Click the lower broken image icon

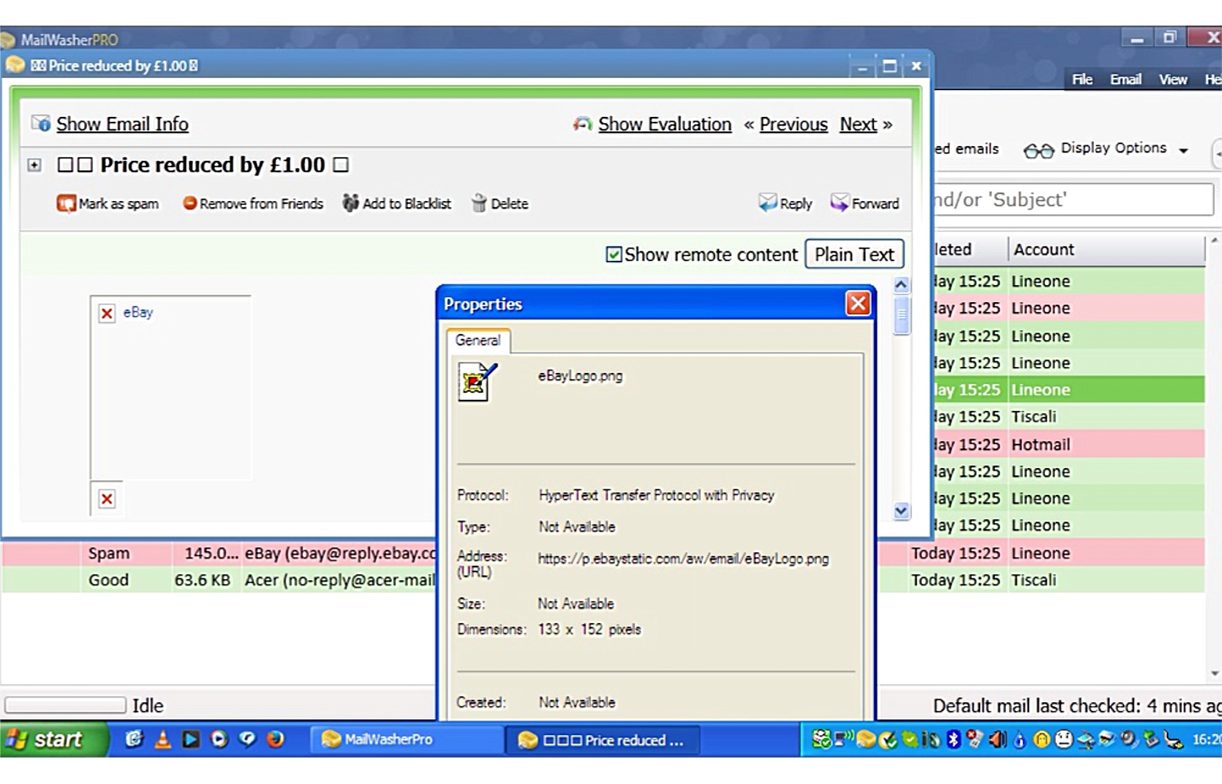[x=107, y=499]
